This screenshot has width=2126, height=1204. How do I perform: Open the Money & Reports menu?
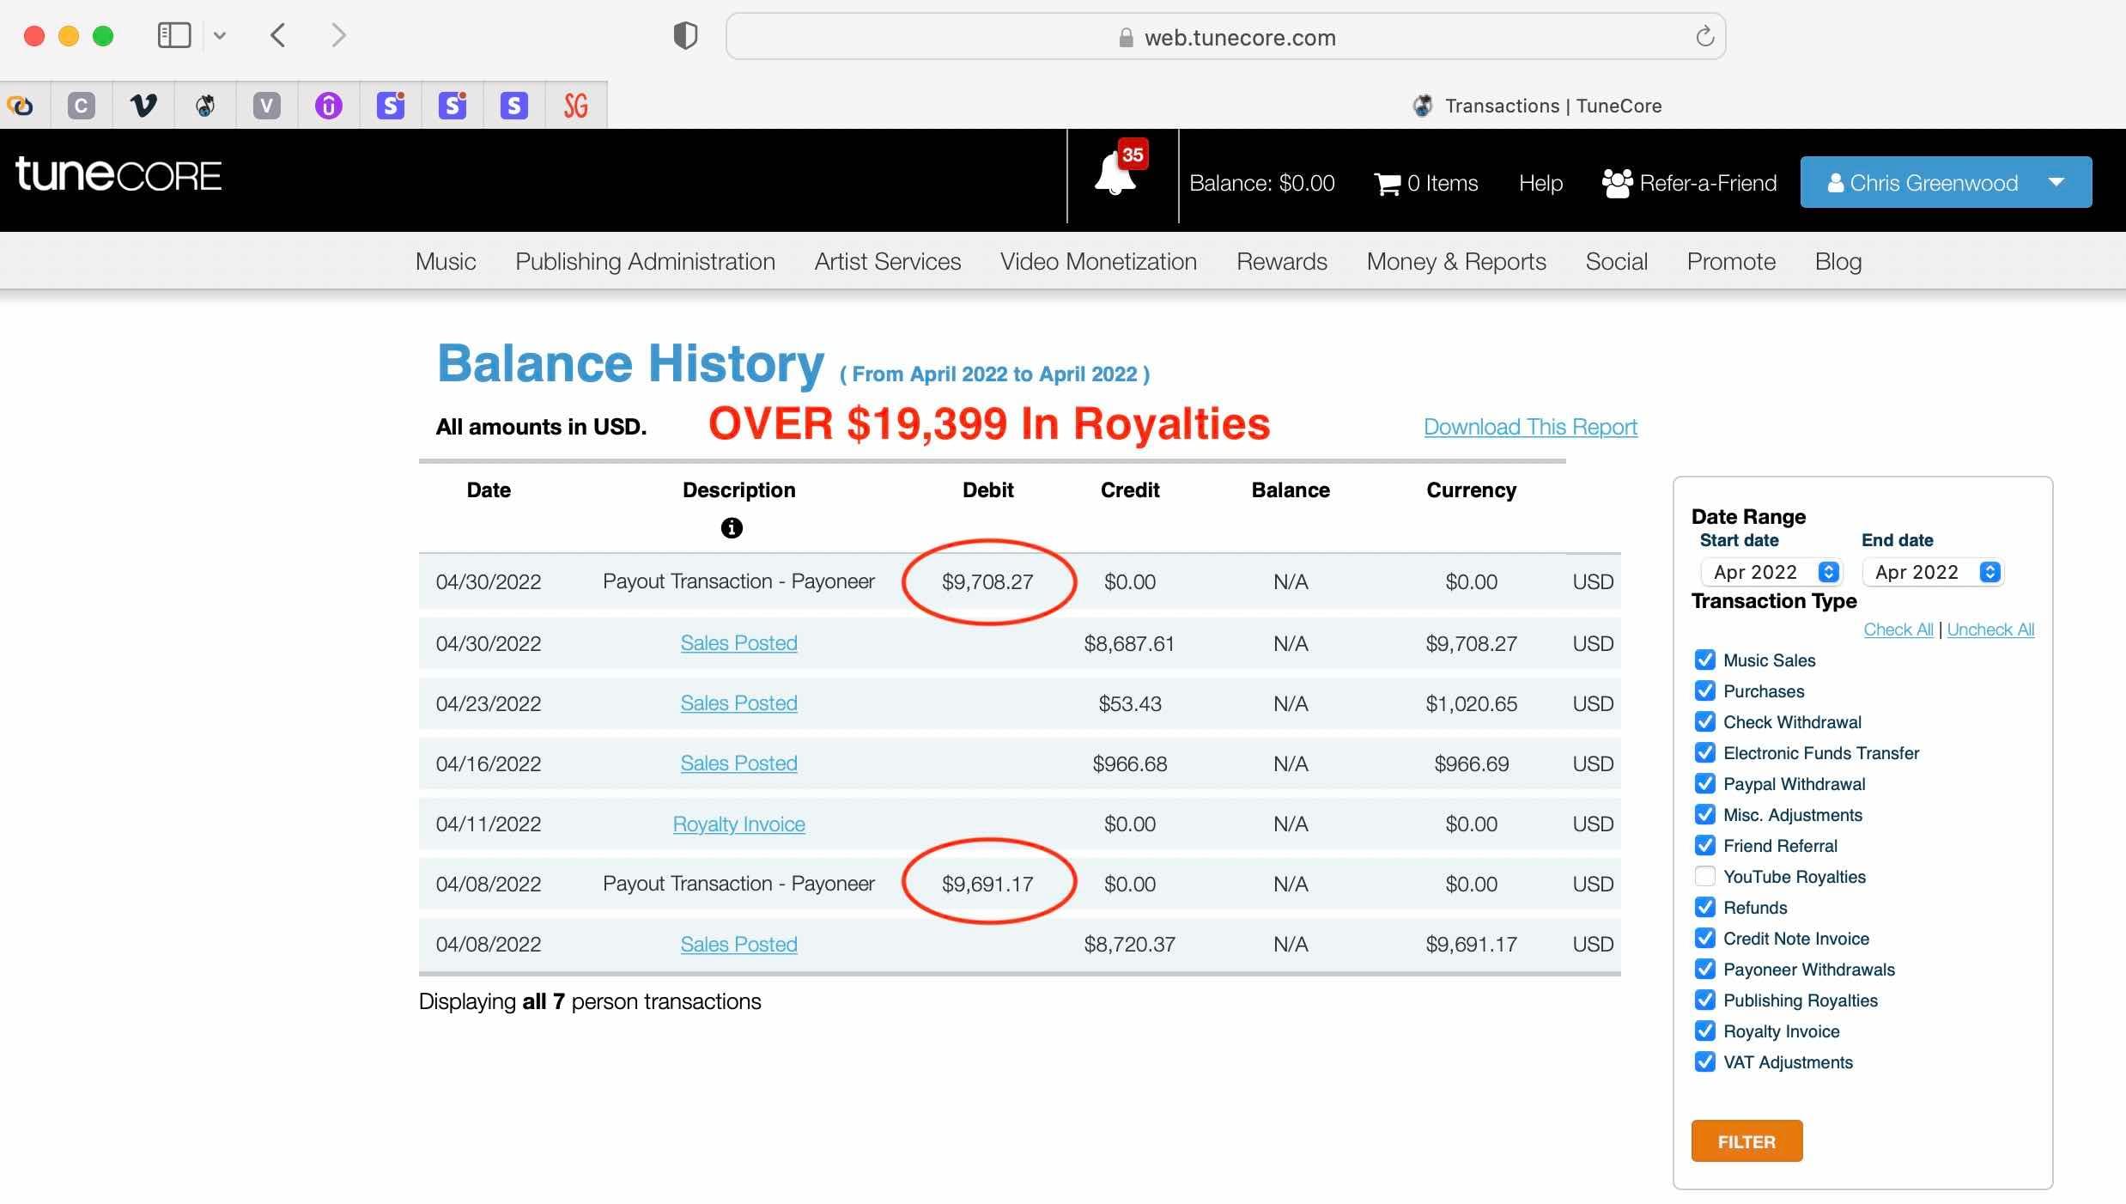tap(1456, 261)
